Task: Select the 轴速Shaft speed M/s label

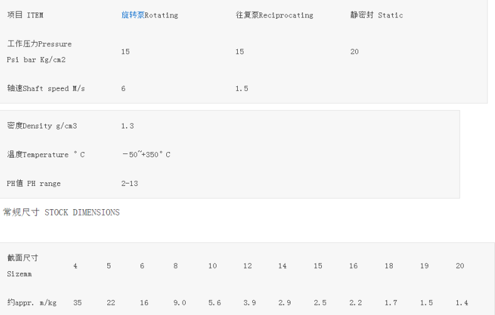Action: (46, 88)
